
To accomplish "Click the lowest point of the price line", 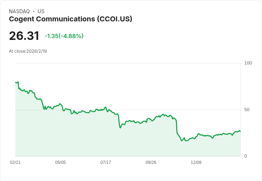I will pyautogui.click(x=182, y=141).
